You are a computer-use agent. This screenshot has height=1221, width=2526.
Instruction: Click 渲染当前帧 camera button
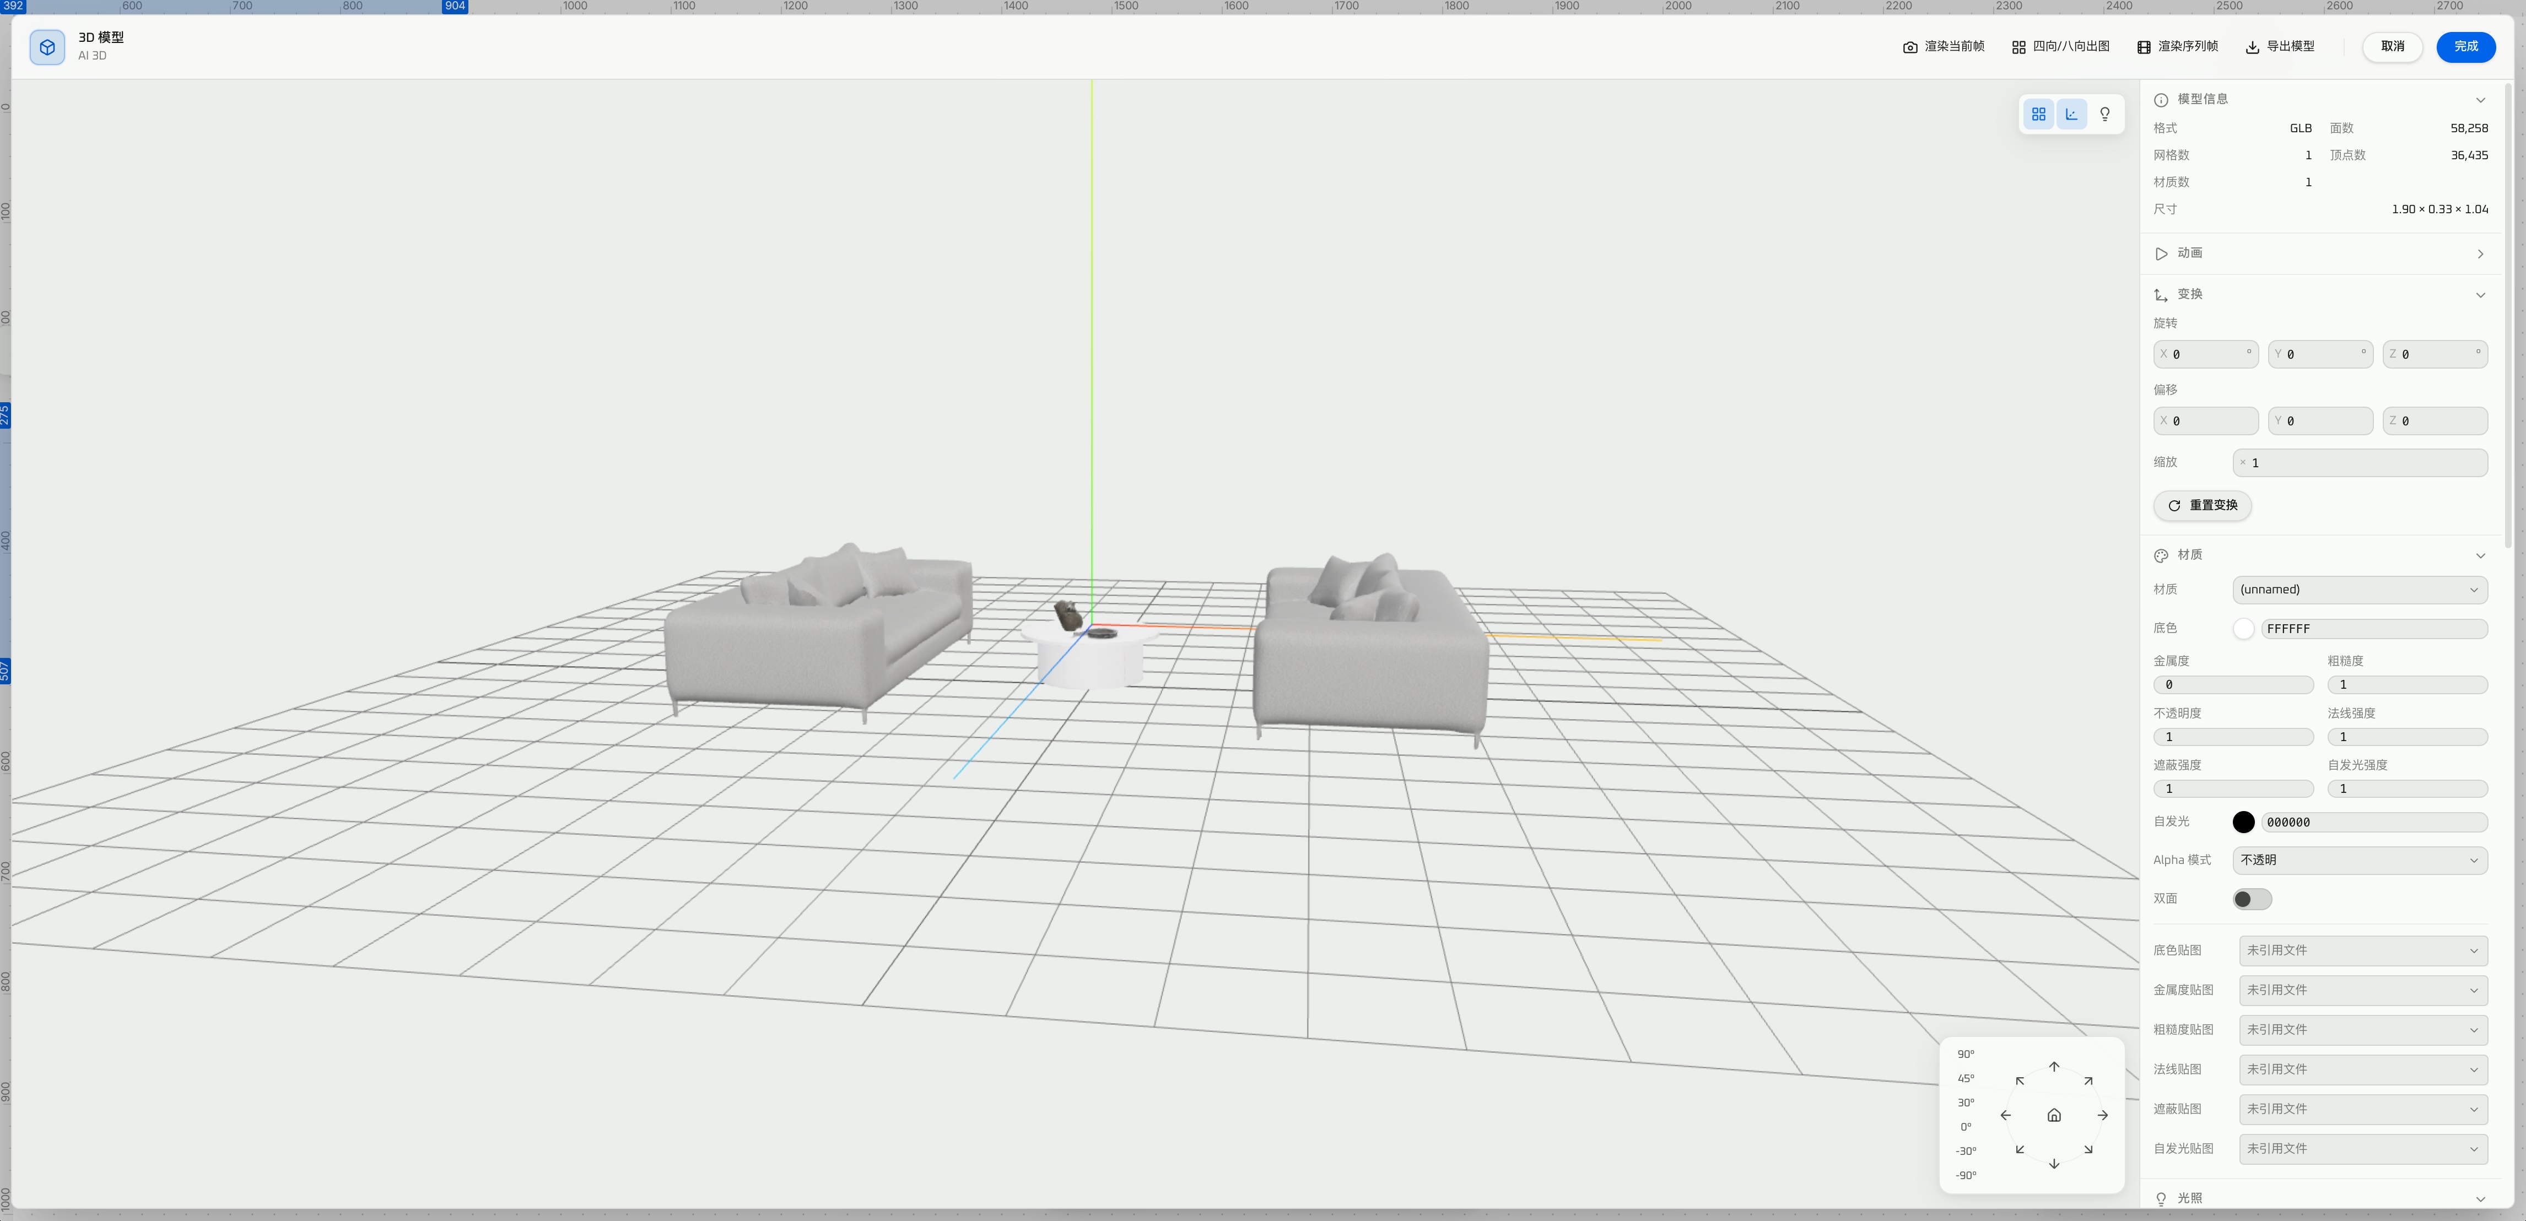[x=1944, y=47]
